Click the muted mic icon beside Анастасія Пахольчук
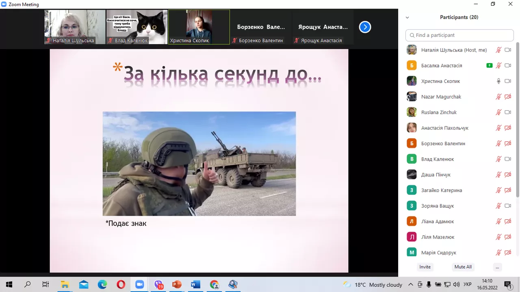520x292 pixels. pyautogui.click(x=498, y=128)
